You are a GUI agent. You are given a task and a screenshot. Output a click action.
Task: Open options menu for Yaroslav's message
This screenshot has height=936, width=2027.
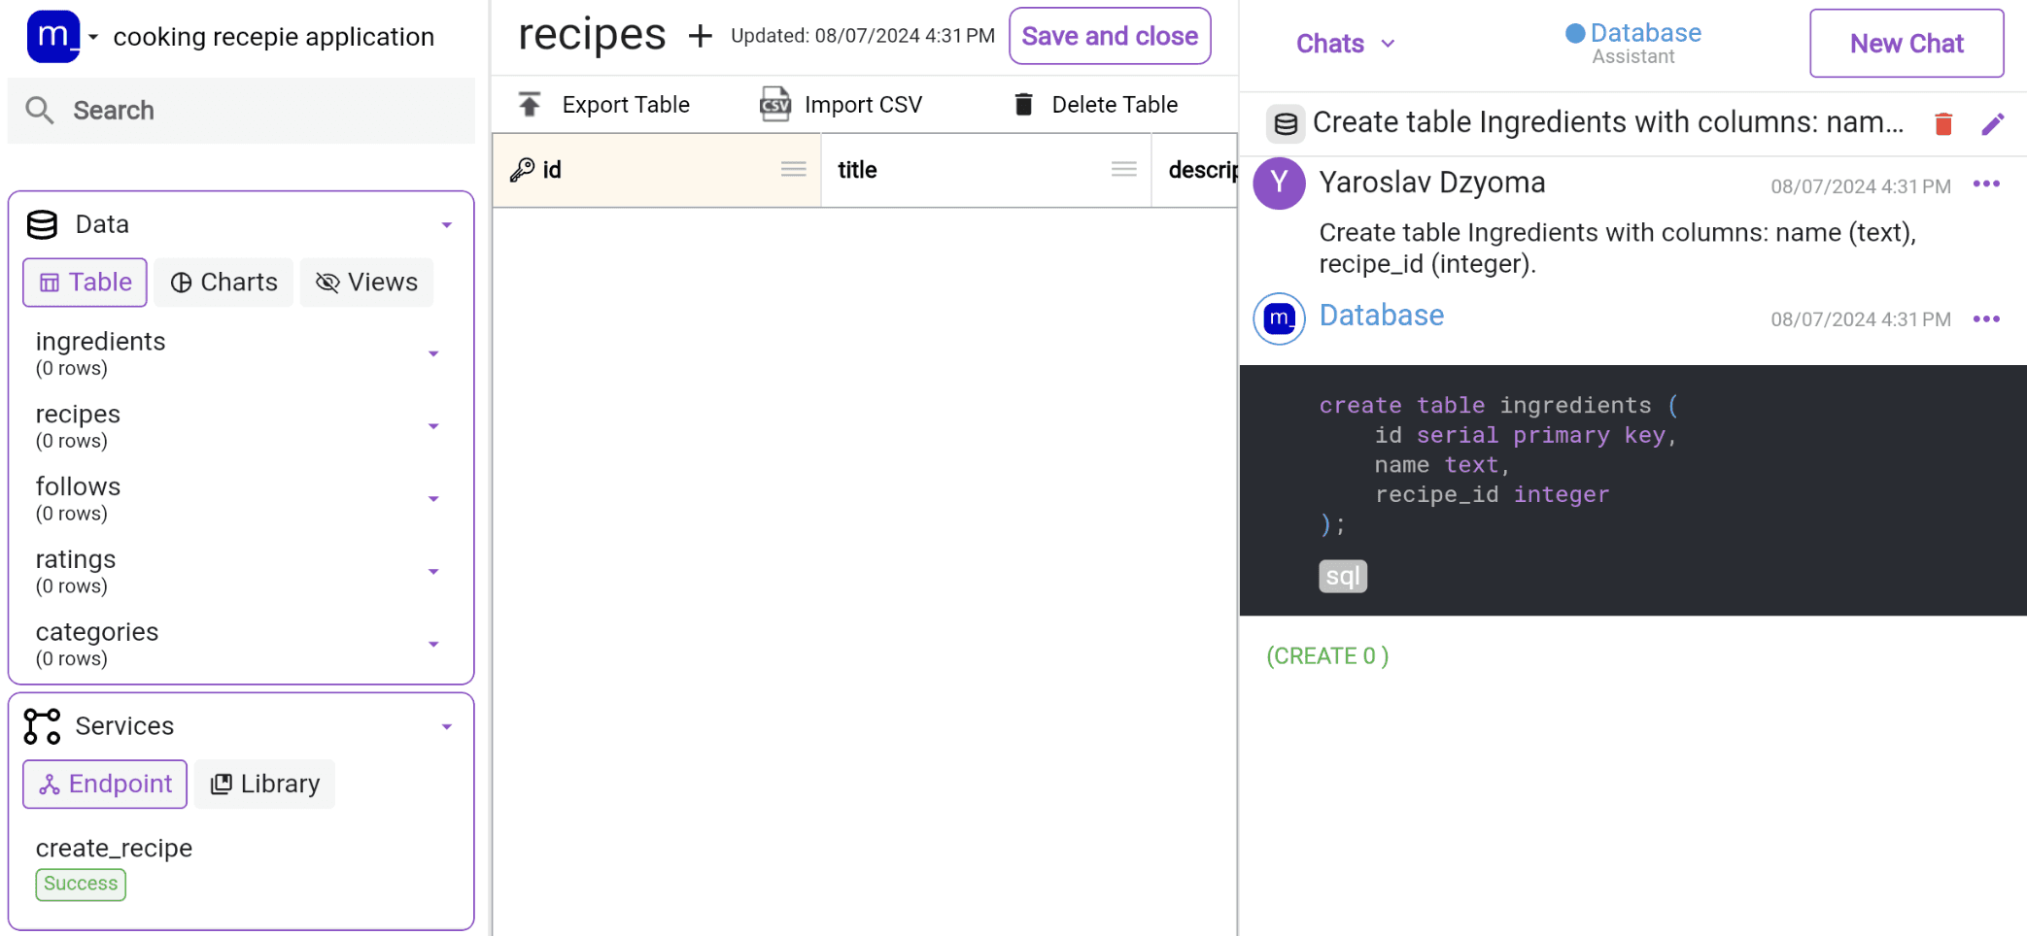click(x=1987, y=184)
